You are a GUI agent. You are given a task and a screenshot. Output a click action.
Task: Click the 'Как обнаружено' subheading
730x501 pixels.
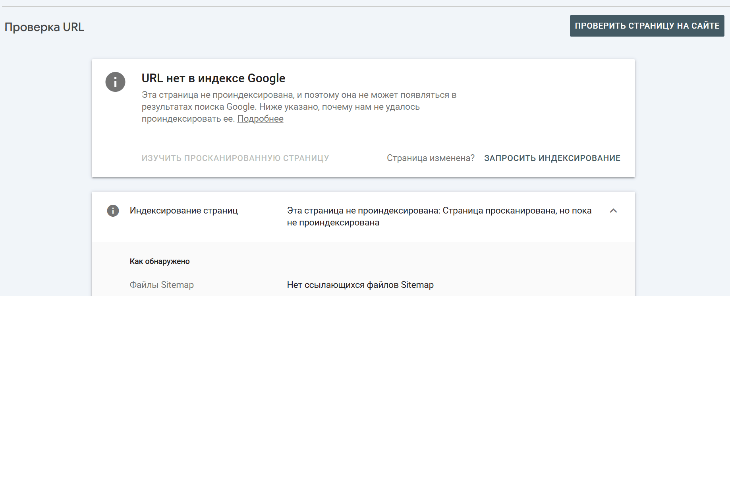click(x=160, y=261)
